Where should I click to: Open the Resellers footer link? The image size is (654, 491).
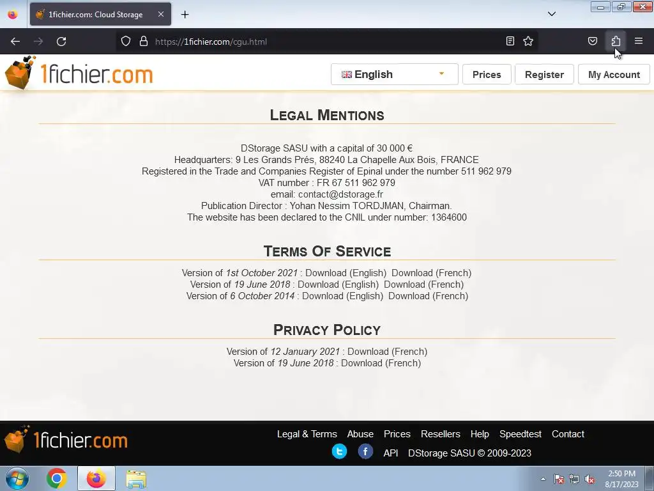tap(441, 434)
